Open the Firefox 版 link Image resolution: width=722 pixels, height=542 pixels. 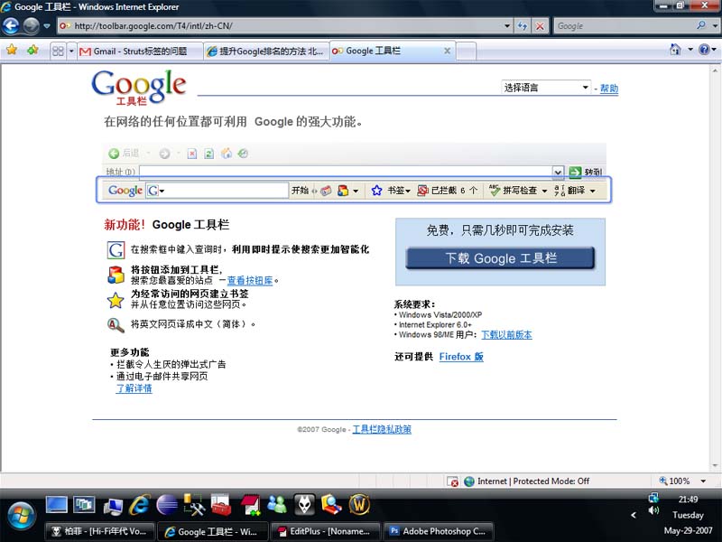click(x=461, y=357)
